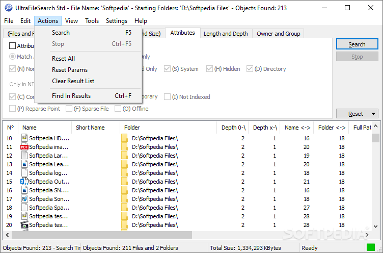Image resolution: width=383 pixels, height=253 pixels.
Task: Click the text document icon of Softpedia Lar…
Action: pyautogui.click(x=24, y=156)
